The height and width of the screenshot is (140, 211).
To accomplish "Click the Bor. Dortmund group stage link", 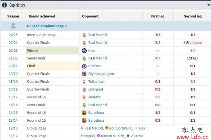I will 121,128.
